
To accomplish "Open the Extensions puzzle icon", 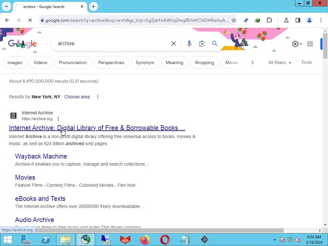I will [269, 20].
